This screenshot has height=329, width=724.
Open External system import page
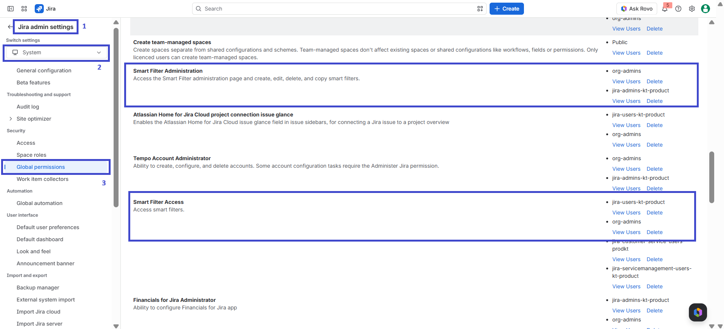click(46, 300)
